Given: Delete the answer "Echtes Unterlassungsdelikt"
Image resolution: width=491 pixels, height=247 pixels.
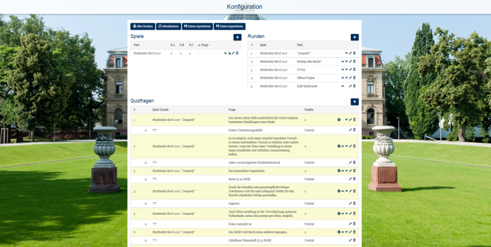Looking at the screenshot, I should (x=354, y=130).
